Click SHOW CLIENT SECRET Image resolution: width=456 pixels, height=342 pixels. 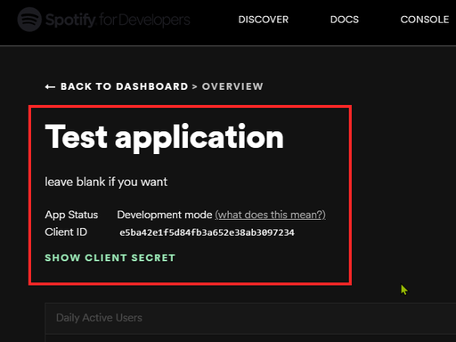tap(110, 257)
